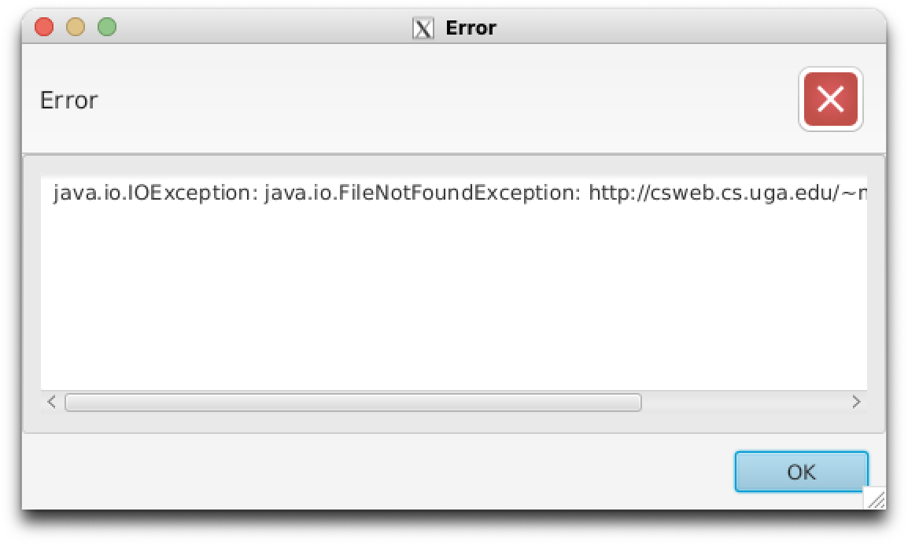Click the X application icon in the title bar
Viewport: 908px width, 544px height.
(x=424, y=28)
